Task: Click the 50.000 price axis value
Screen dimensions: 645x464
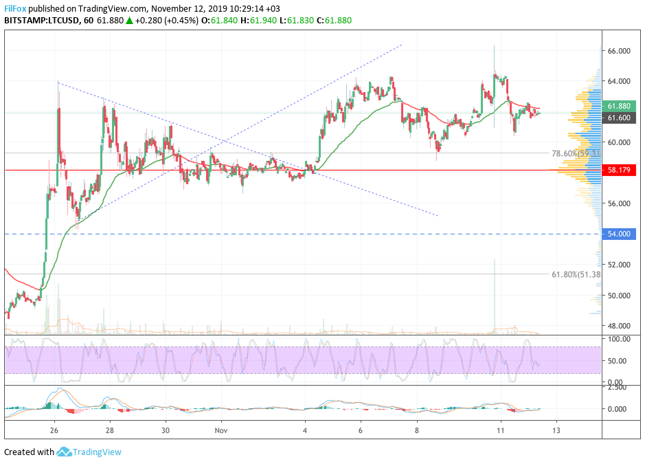Action: 619,296
